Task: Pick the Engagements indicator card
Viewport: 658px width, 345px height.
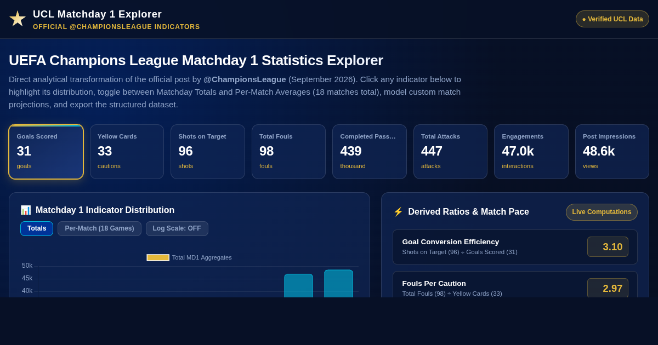Action: [x=531, y=152]
